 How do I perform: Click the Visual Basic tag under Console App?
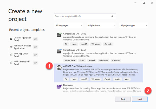[70, 60]
